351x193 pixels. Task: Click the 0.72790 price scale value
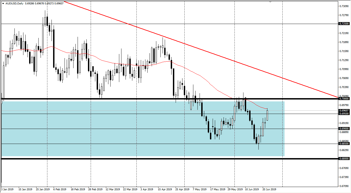[x=344, y=15]
